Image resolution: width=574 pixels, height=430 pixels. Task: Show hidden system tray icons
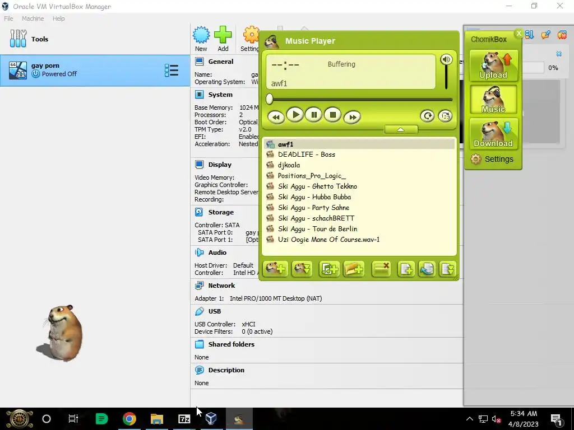pyautogui.click(x=470, y=419)
